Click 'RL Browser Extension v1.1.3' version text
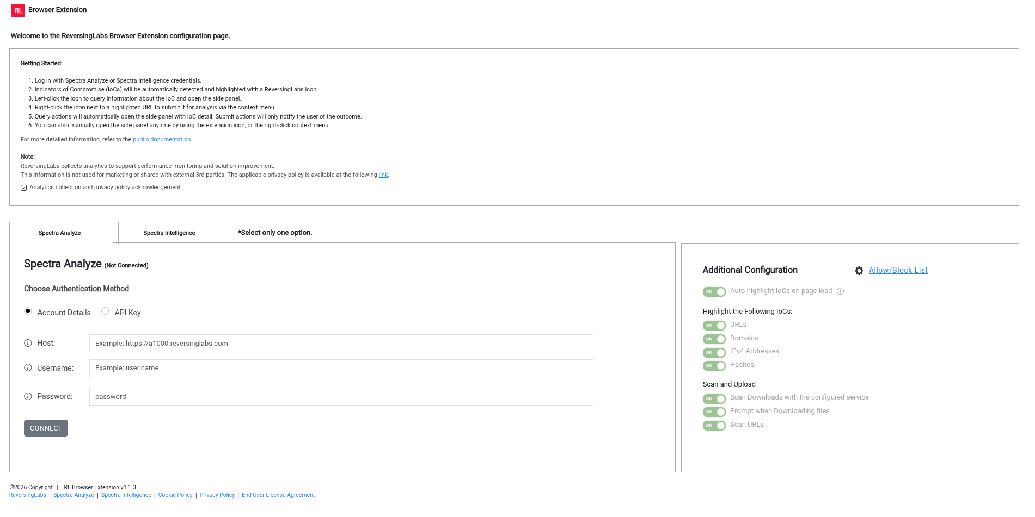The image size is (1035, 517). [100, 488]
